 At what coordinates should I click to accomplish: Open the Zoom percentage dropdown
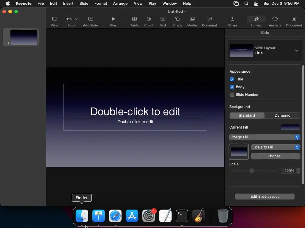(71, 19)
